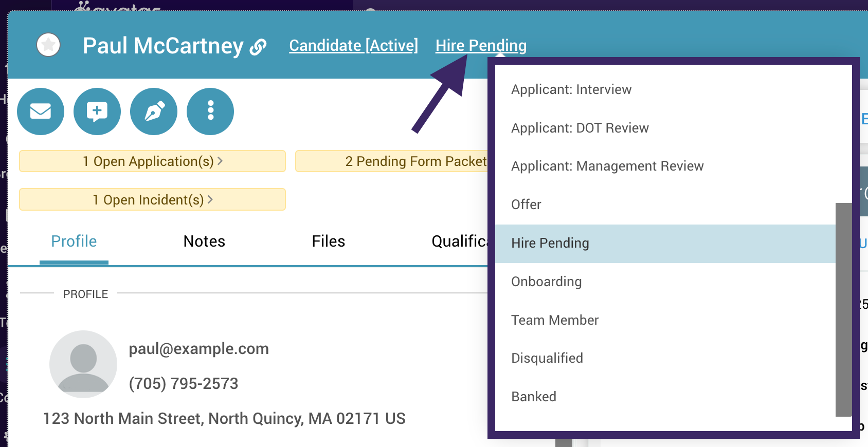Open the Hire Pending stage dropdown
Screen dimensions: 868x447
click(x=481, y=46)
